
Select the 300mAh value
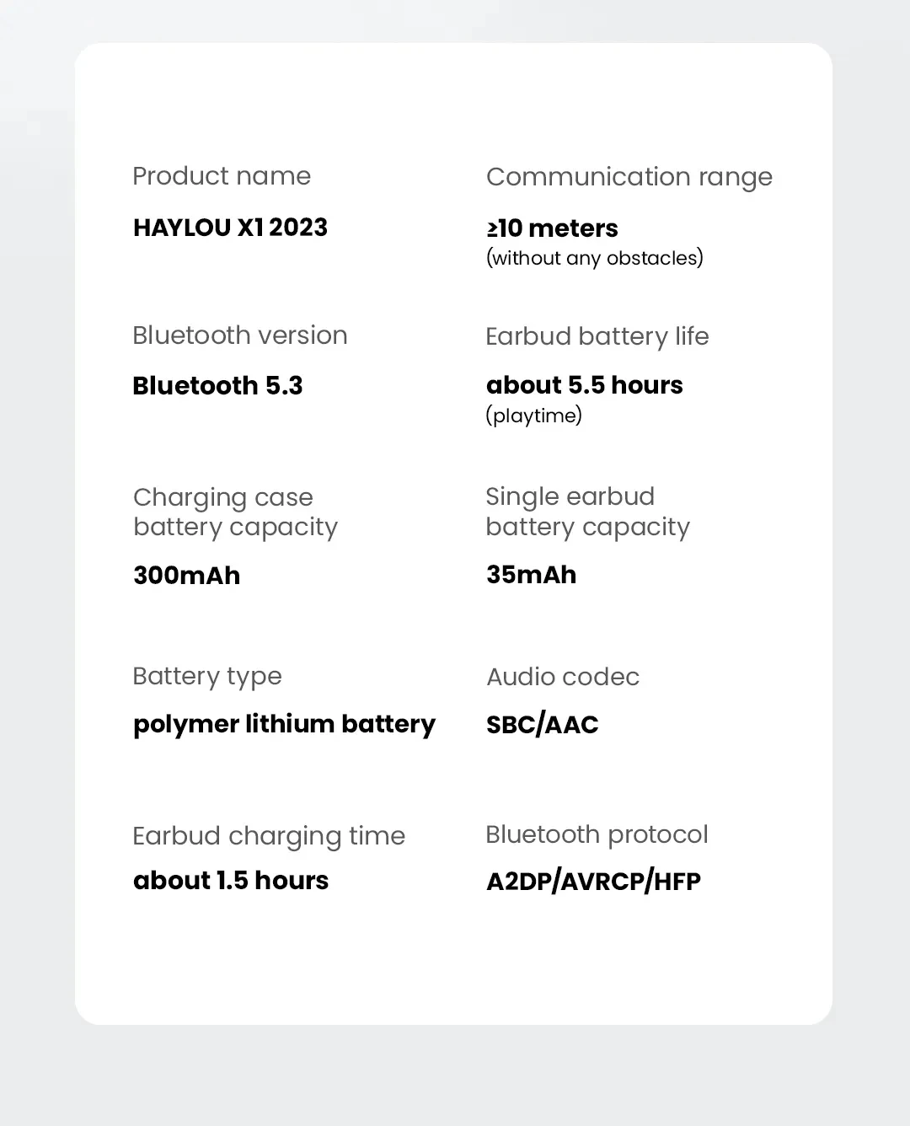(x=186, y=576)
